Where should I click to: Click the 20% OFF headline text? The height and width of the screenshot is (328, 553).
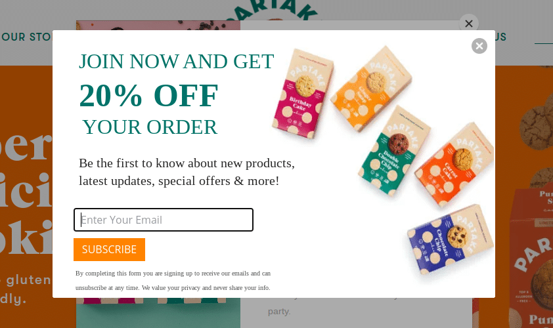[x=148, y=96]
